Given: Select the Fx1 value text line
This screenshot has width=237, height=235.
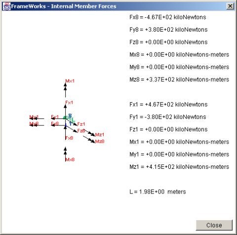Looking at the screenshot, I should (x=168, y=105).
